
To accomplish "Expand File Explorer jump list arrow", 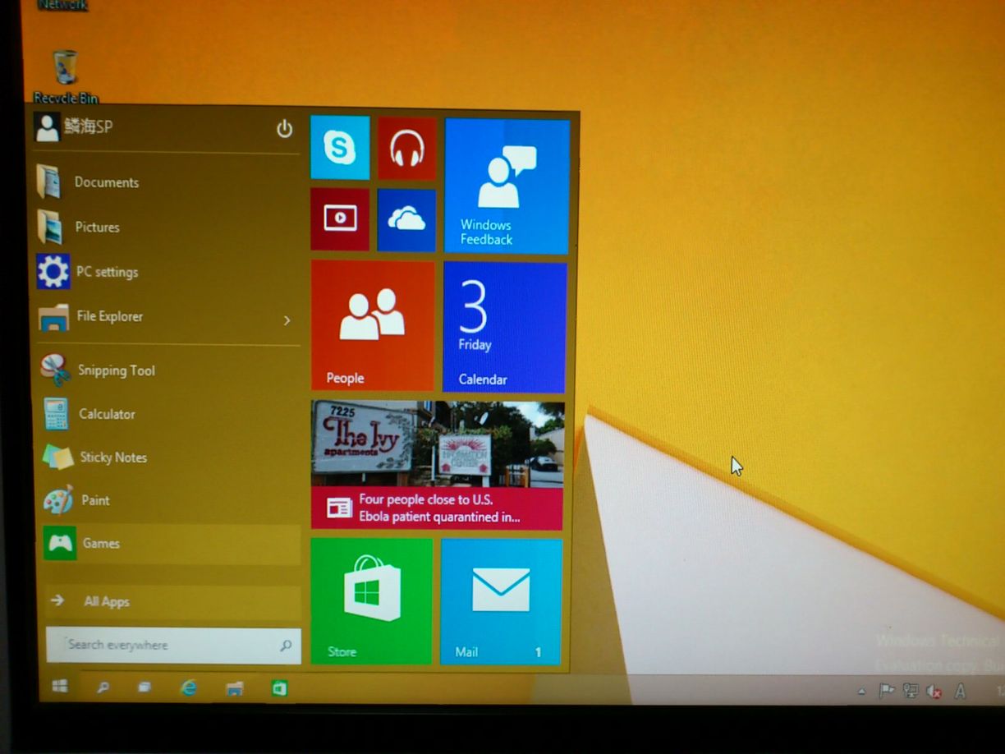I will pyautogui.click(x=287, y=320).
